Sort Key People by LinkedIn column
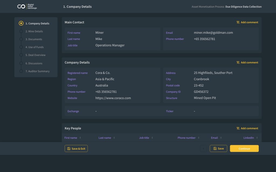The image size is (276, 172). pyautogui.click(x=257, y=138)
